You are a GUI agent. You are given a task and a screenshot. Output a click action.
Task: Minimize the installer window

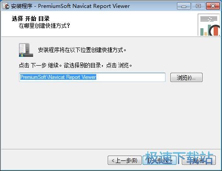point(184,6)
